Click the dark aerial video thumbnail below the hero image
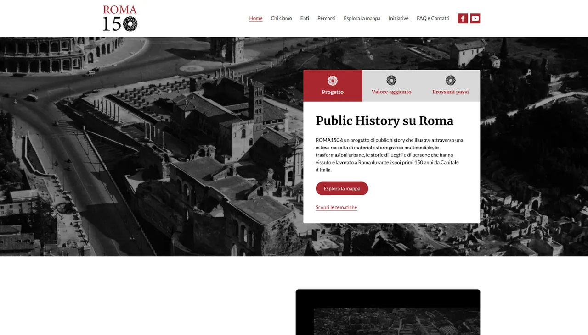The width and height of the screenshot is (588, 335). pos(388,312)
